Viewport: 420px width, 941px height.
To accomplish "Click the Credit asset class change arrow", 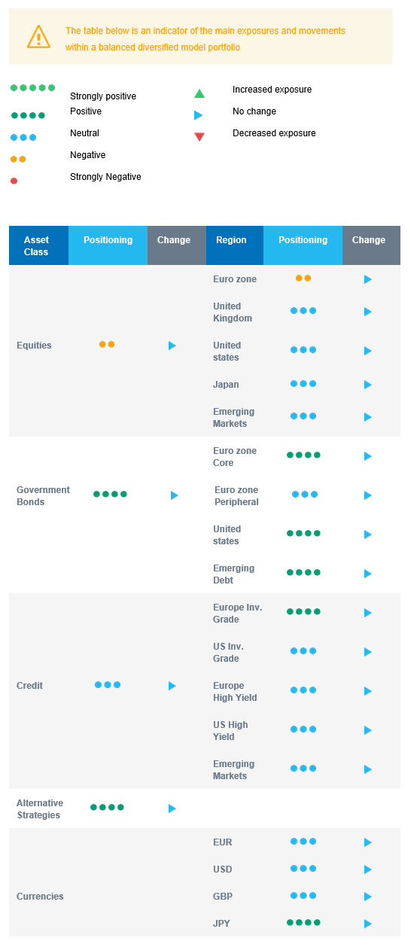I will tap(172, 686).
